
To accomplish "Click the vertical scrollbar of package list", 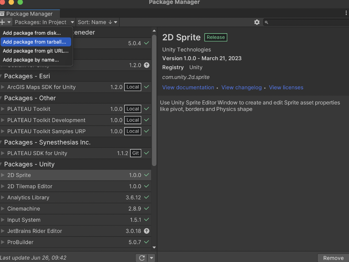I will pos(154,100).
